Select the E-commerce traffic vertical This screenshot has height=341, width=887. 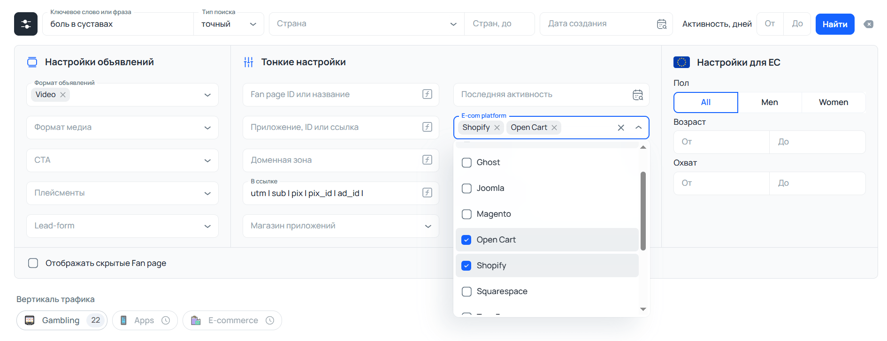tap(232, 320)
